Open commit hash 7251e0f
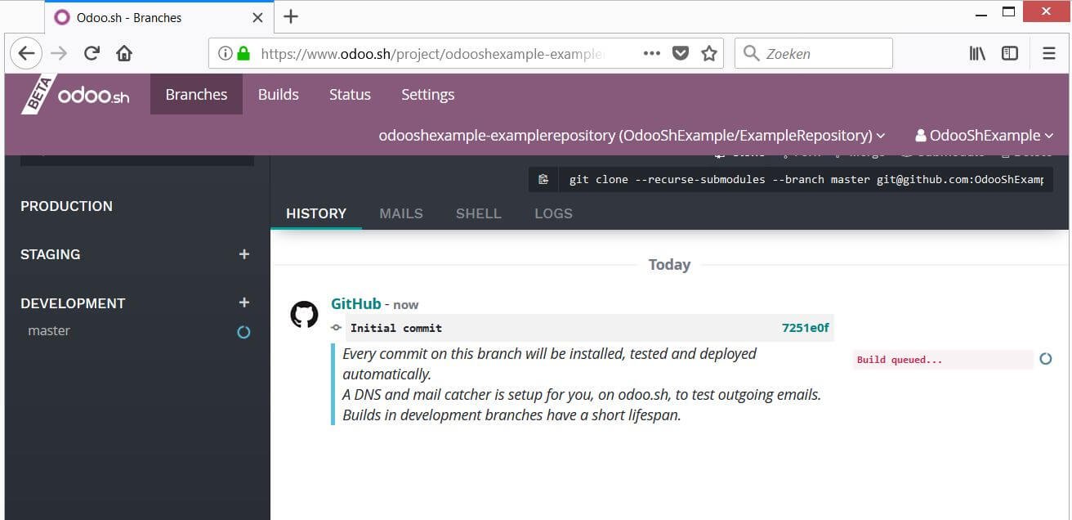 tap(805, 328)
